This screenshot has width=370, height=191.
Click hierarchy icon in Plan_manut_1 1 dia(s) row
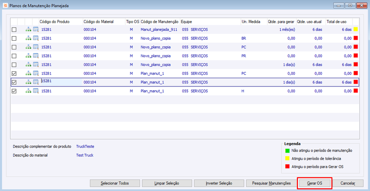(x=28, y=82)
